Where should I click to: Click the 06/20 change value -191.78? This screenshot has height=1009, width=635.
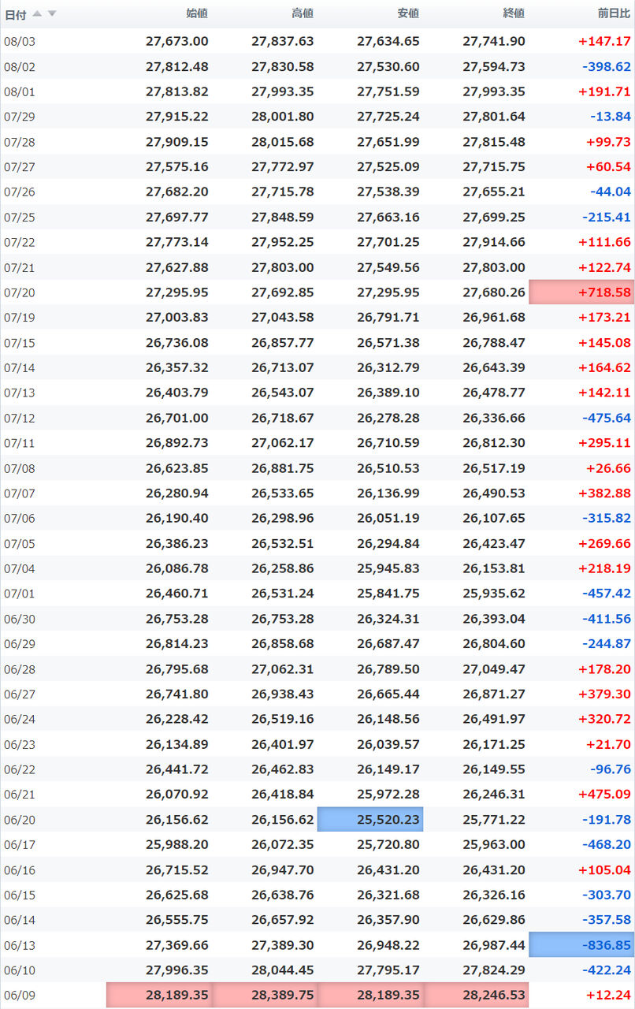tap(607, 821)
